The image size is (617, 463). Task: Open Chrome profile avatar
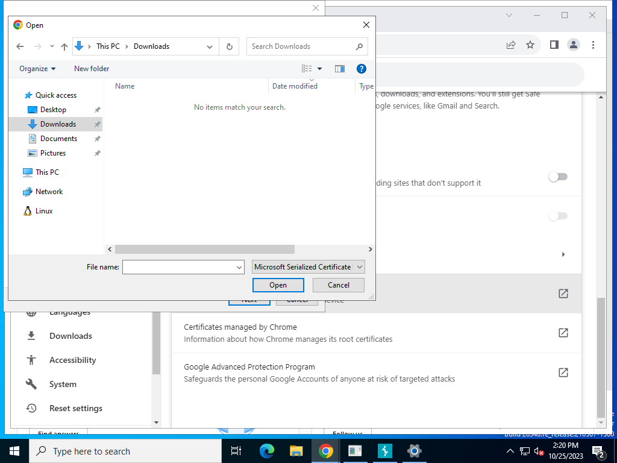[574, 45]
